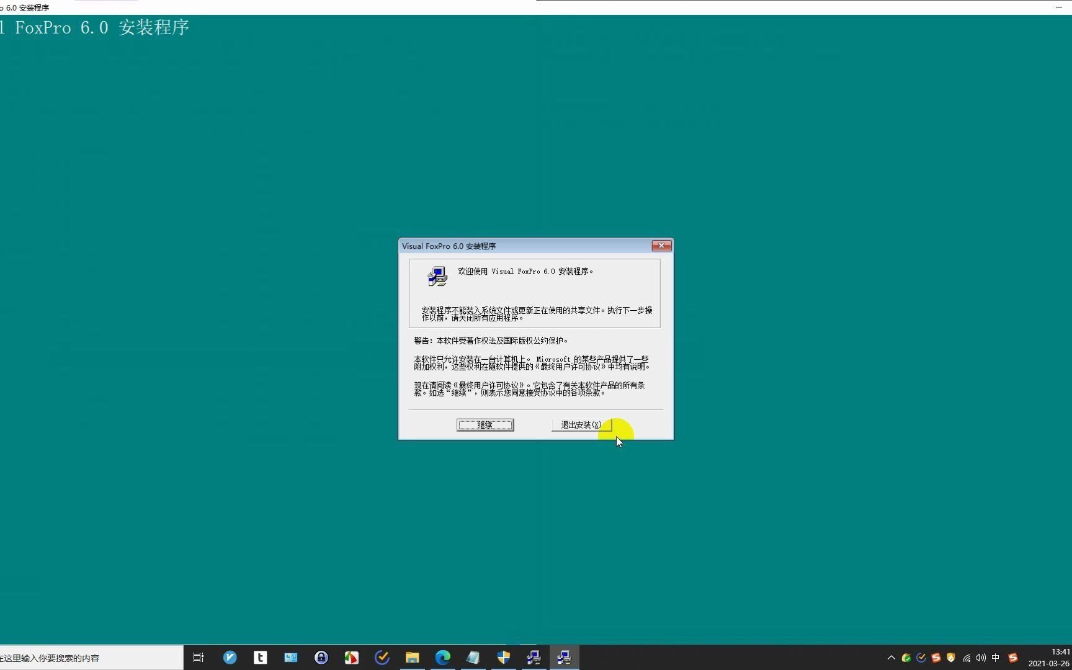Click the setup computer icon in the welcome dialog
The width and height of the screenshot is (1072, 670).
tap(437, 276)
